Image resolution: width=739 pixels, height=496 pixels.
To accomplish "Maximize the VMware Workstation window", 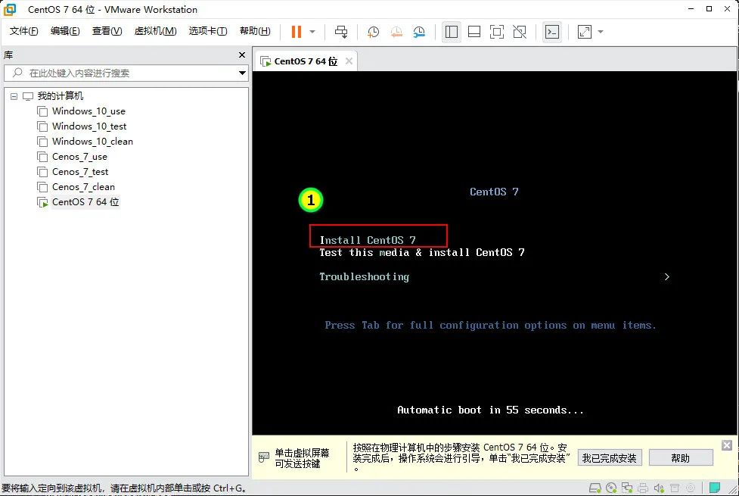I will pos(709,9).
